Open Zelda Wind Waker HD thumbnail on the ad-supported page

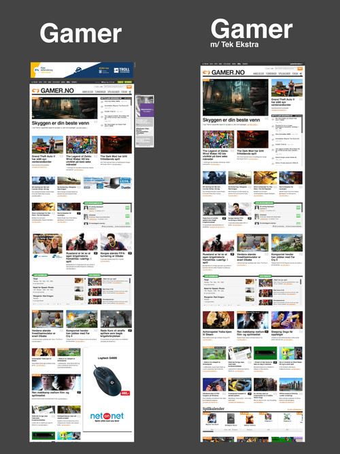click(82, 144)
